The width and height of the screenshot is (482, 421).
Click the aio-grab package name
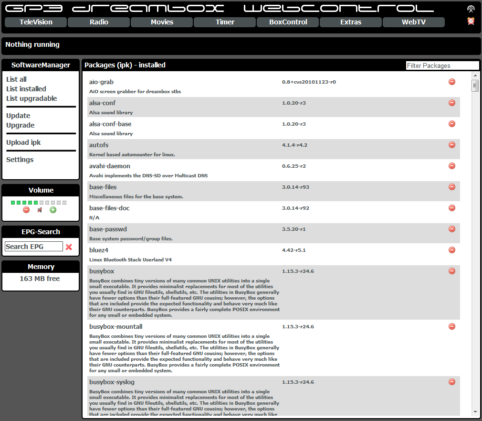click(x=101, y=82)
